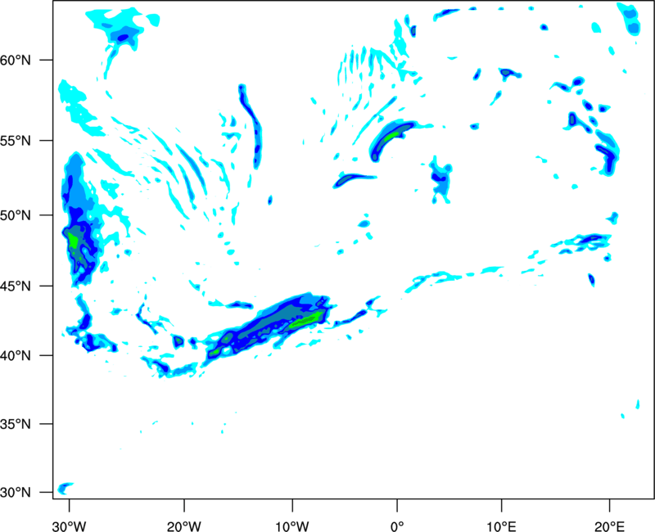Click the 35°N latitude label
Image resolution: width=655 pixels, height=532 pixels.
coord(16,424)
